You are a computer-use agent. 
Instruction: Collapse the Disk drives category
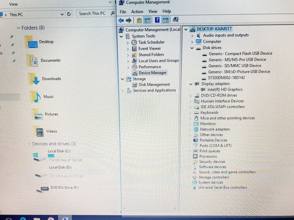coord(192,48)
